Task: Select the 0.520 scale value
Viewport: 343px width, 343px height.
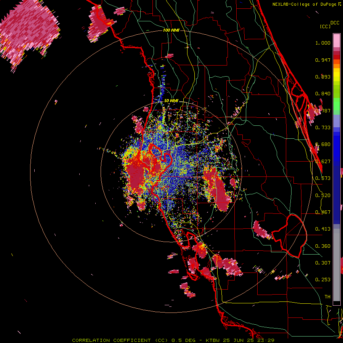Action: (323, 196)
